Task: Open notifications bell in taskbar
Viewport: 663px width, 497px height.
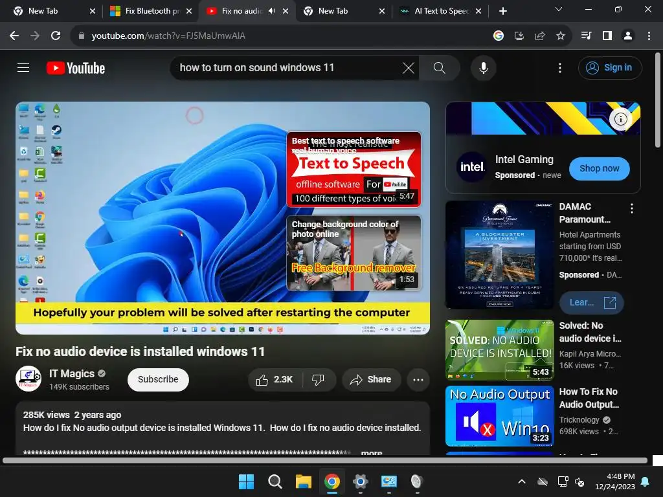Action: point(646,481)
